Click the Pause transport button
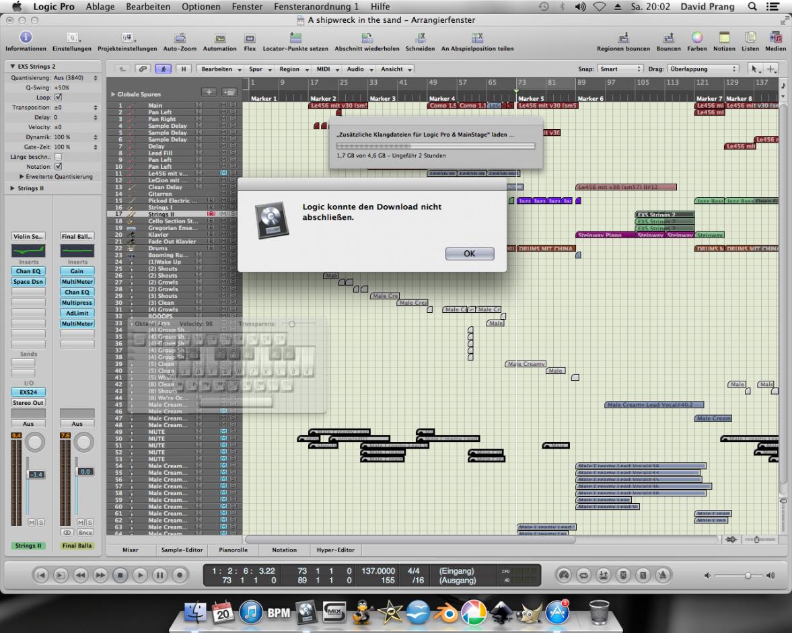792x633 pixels. [x=159, y=575]
